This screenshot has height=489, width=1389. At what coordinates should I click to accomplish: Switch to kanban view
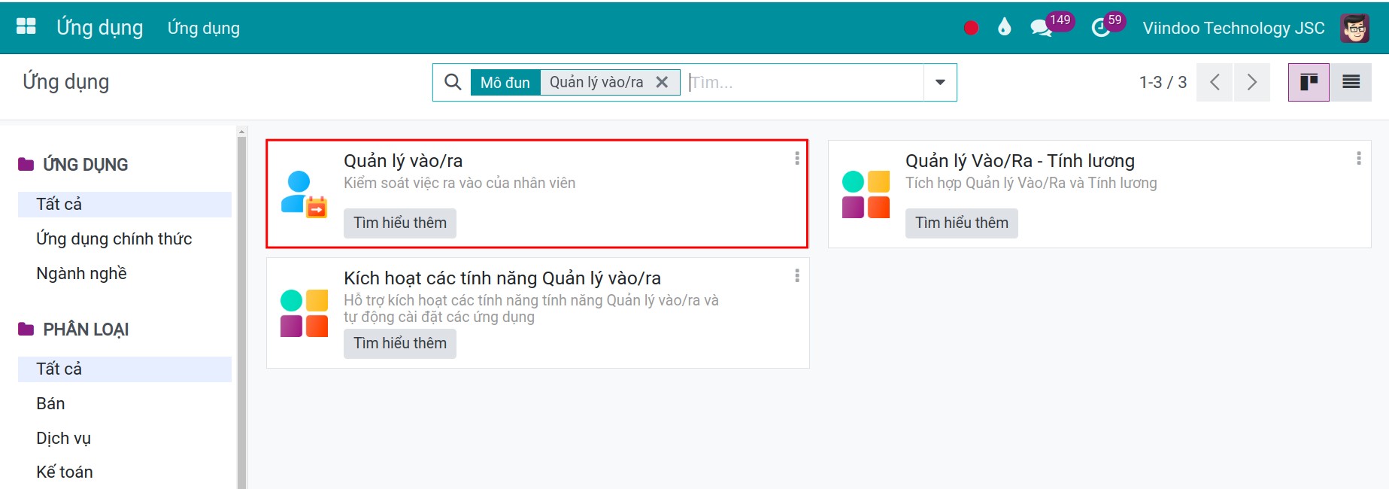pos(1309,82)
